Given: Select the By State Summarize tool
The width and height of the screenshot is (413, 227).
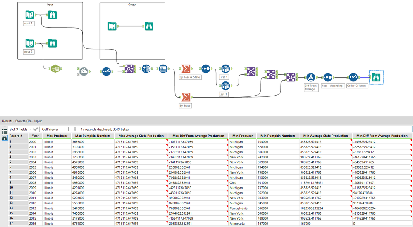Looking at the screenshot, I should (x=186, y=97).
